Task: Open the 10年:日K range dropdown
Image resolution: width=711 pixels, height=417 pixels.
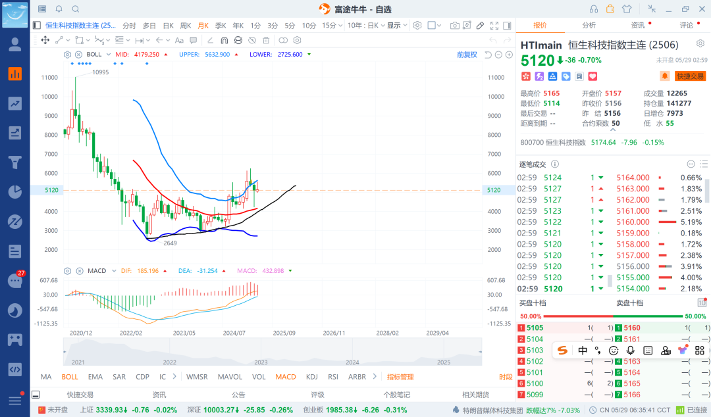Action: (367, 26)
